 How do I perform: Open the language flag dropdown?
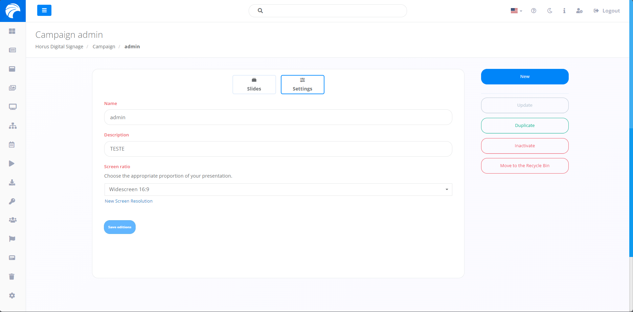tap(516, 11)
